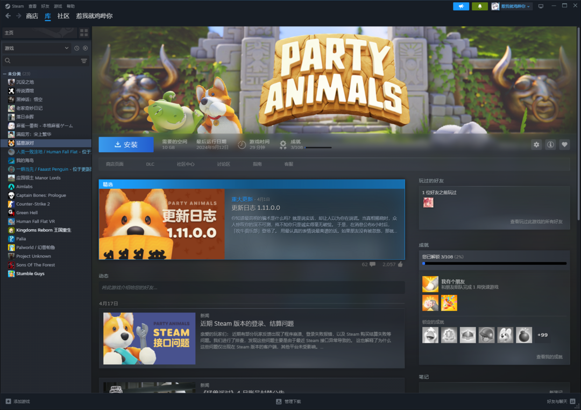Open the 好友 menu

45,6
